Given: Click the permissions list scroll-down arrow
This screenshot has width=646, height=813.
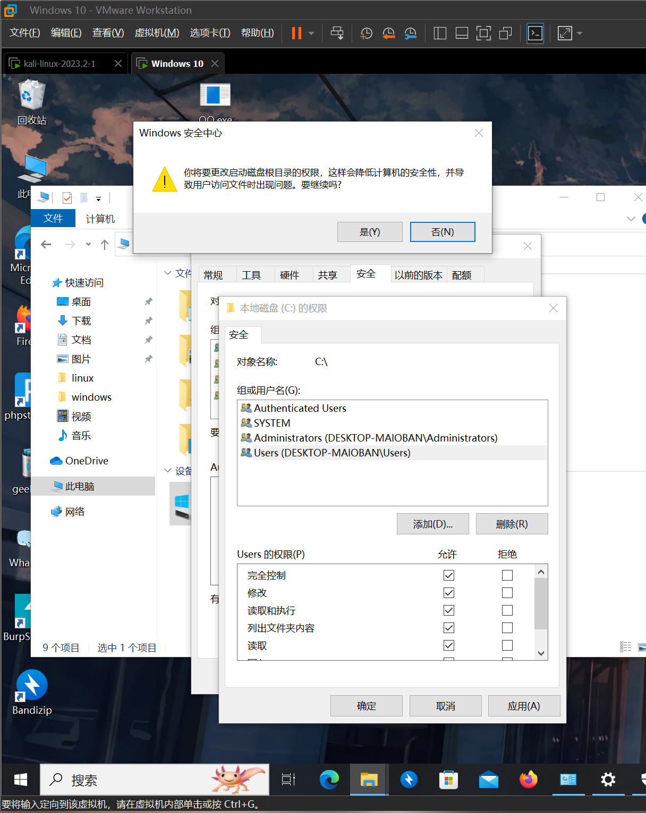Looking at the screenshot, I should (541, 653).
